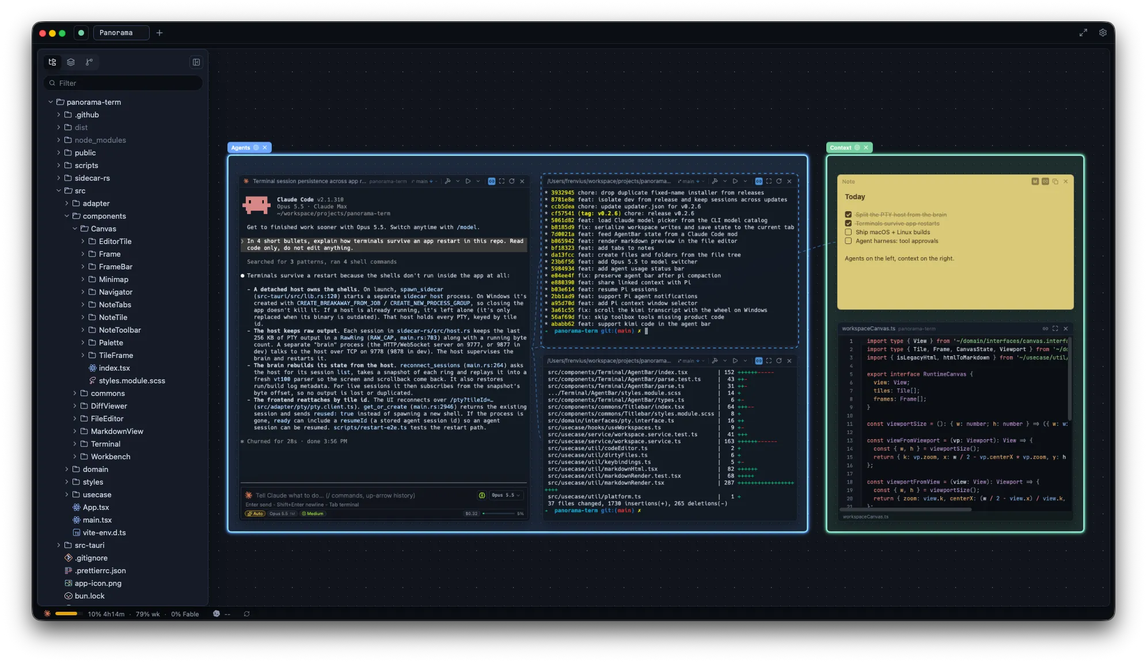Click the link icon in the workspaceCanvas.ts editor header

(1045, 329)
